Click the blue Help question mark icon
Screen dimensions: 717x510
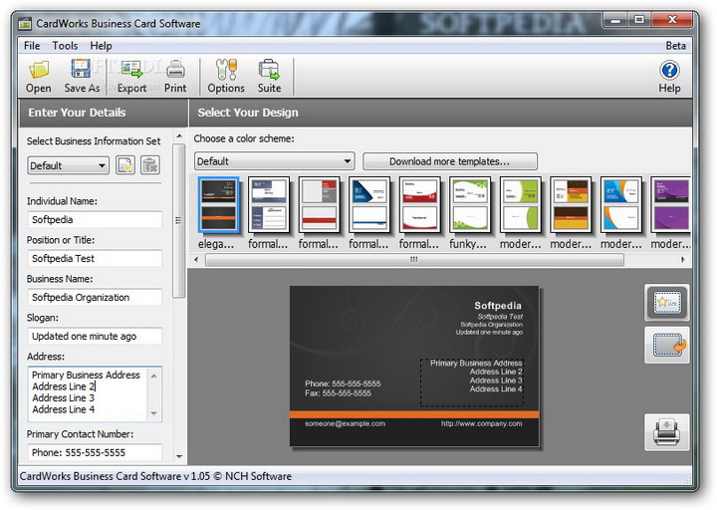[669, 71]
